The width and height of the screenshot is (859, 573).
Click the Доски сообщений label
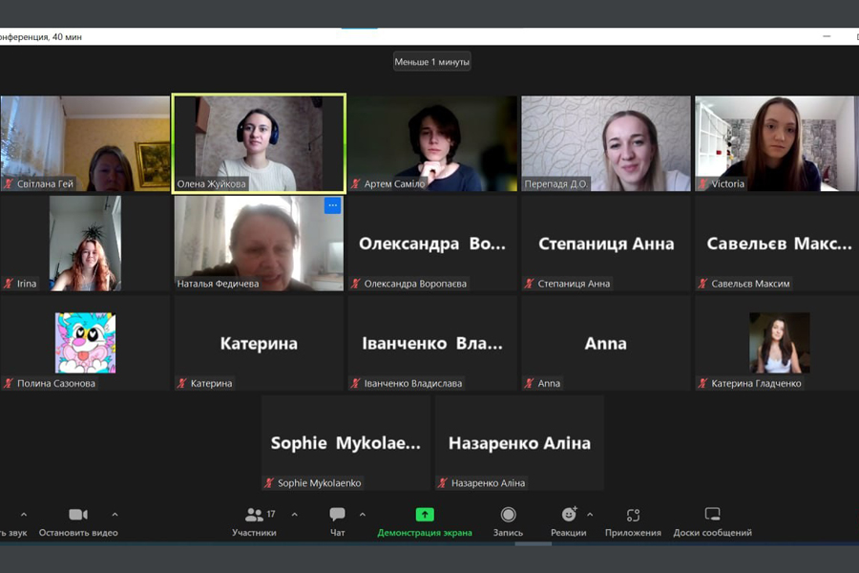(712, 533)
